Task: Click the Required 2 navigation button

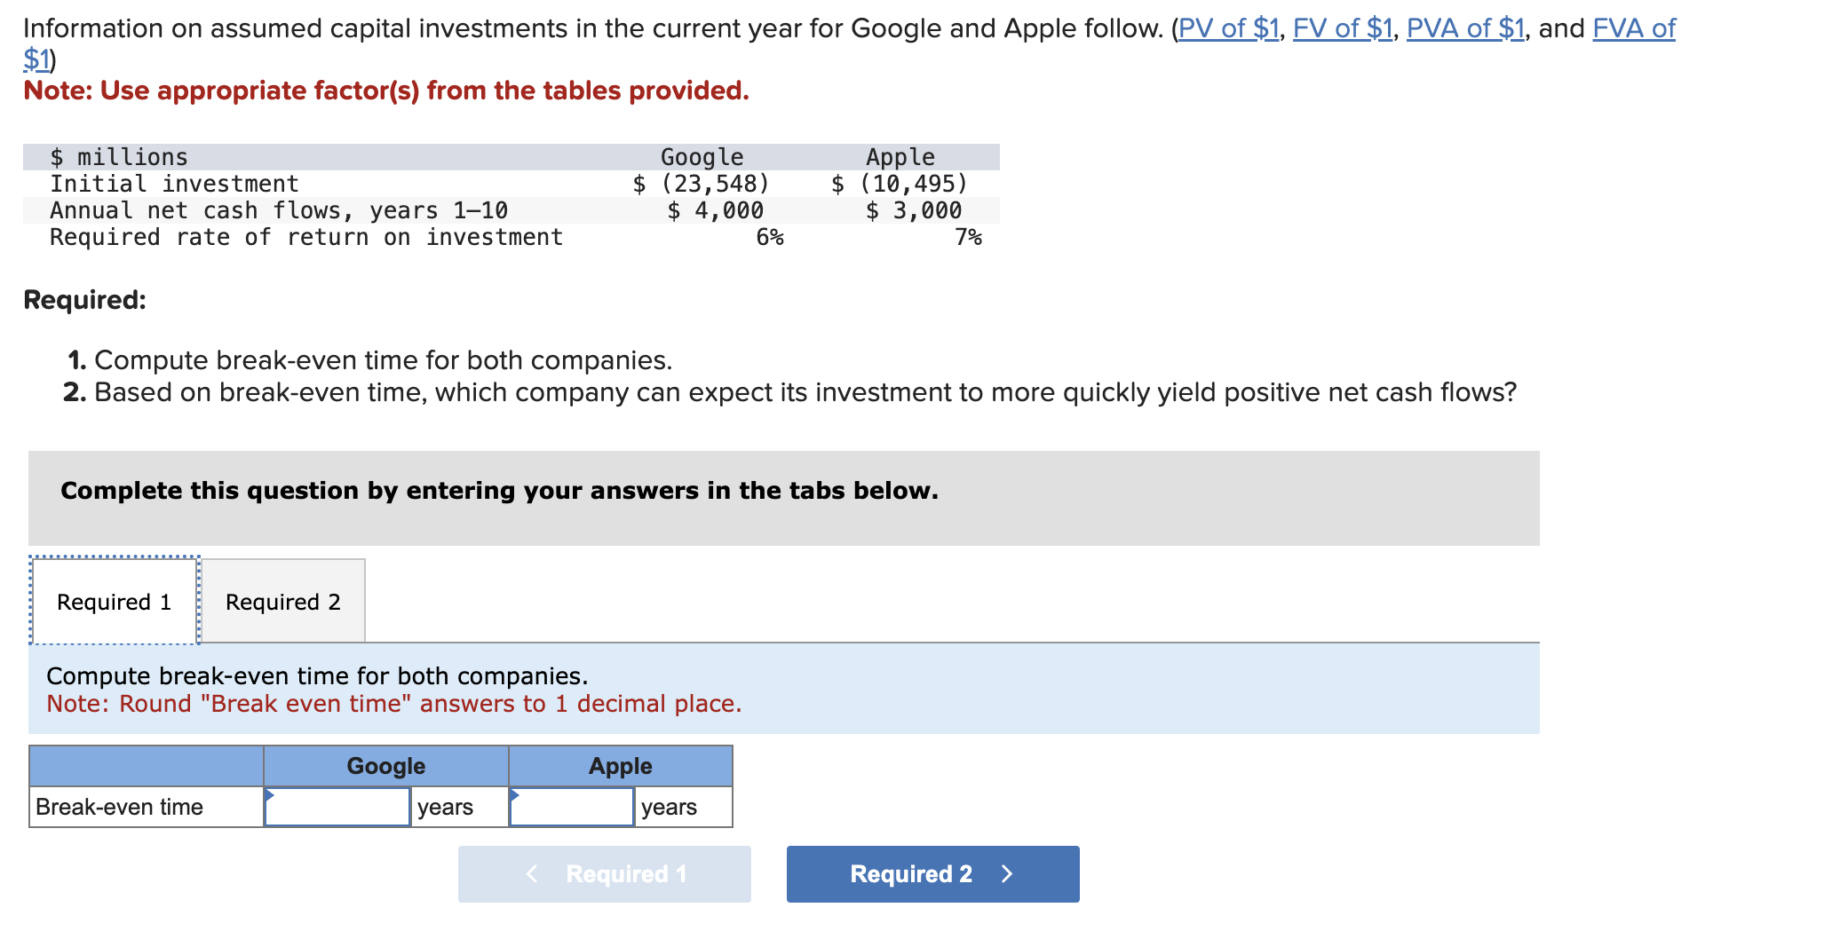Action: point(931,874)
